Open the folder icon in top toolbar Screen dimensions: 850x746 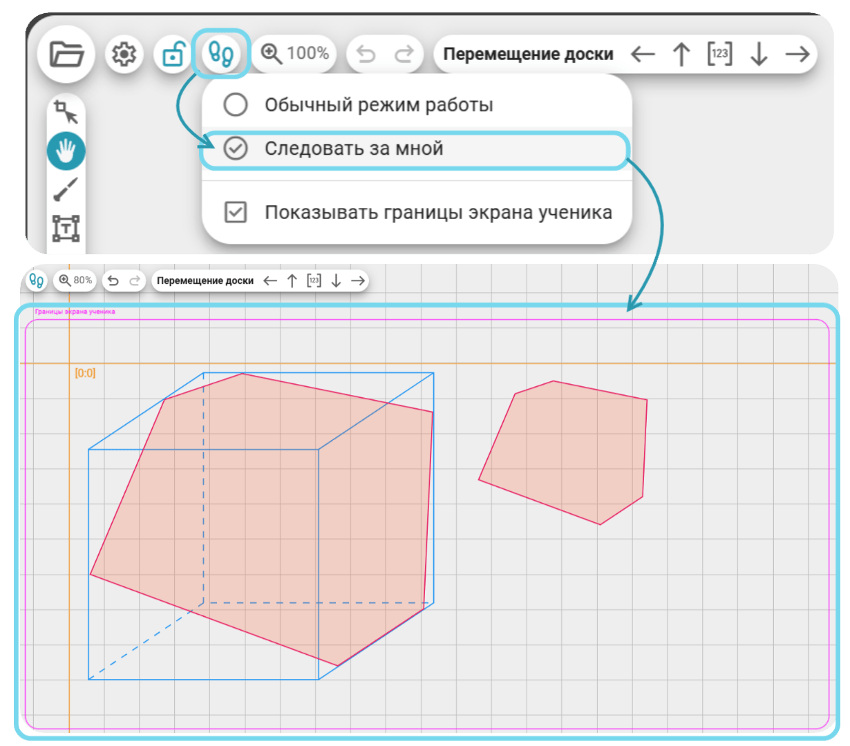(x=66, y=54)
